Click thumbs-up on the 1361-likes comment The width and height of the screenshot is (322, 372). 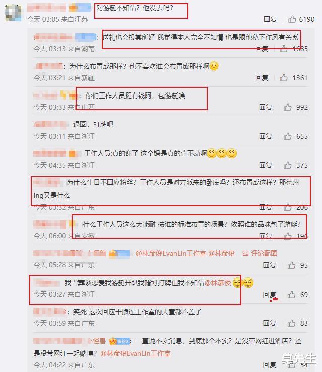pyautogui.click(x=284, y=77)
